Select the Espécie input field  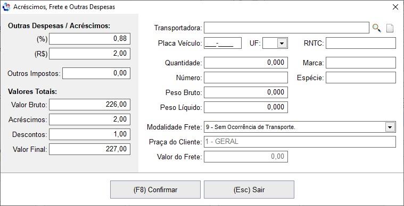[x=361, y=78]
